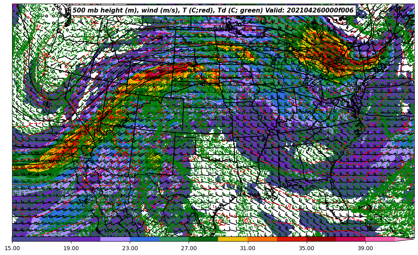This screenshot has width=418, height=255.
Task: Click the pointed arrow end of the colorbar
Action: click(x=408, y=239)
